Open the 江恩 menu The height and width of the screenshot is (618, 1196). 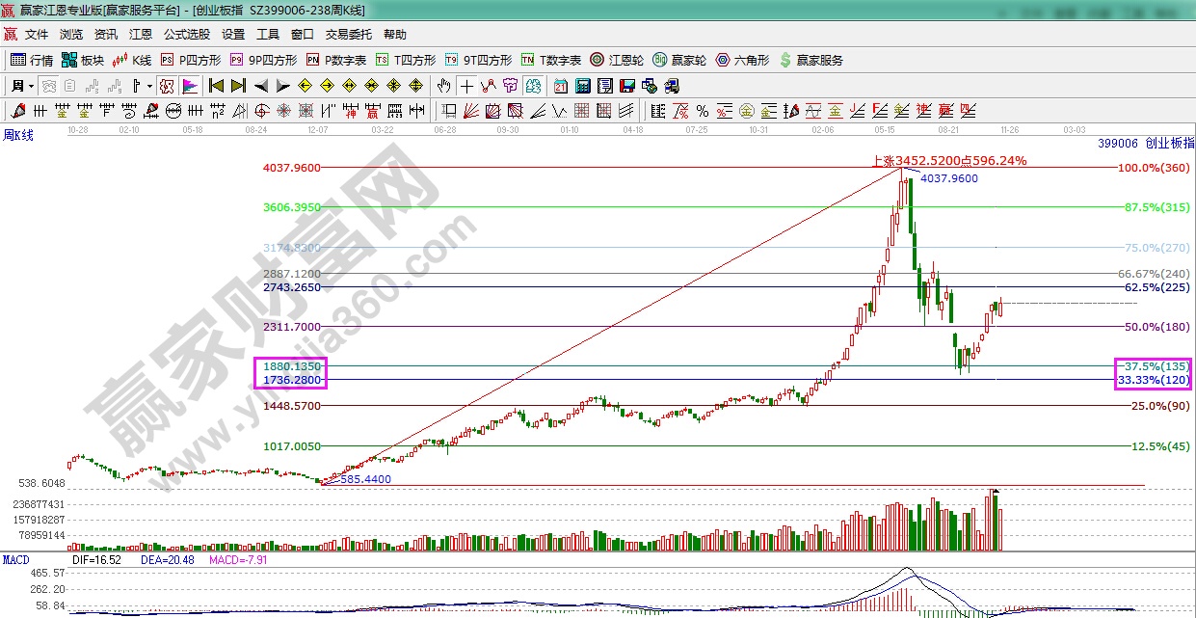(141, 34)
